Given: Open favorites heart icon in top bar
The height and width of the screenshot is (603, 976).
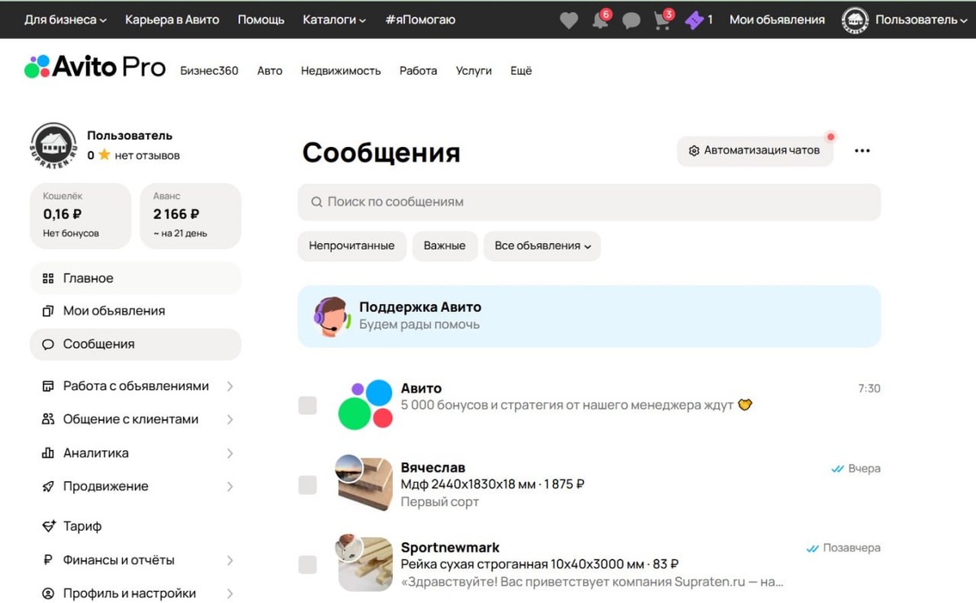Looking at the screenshot, I should [x=569, y=20].
